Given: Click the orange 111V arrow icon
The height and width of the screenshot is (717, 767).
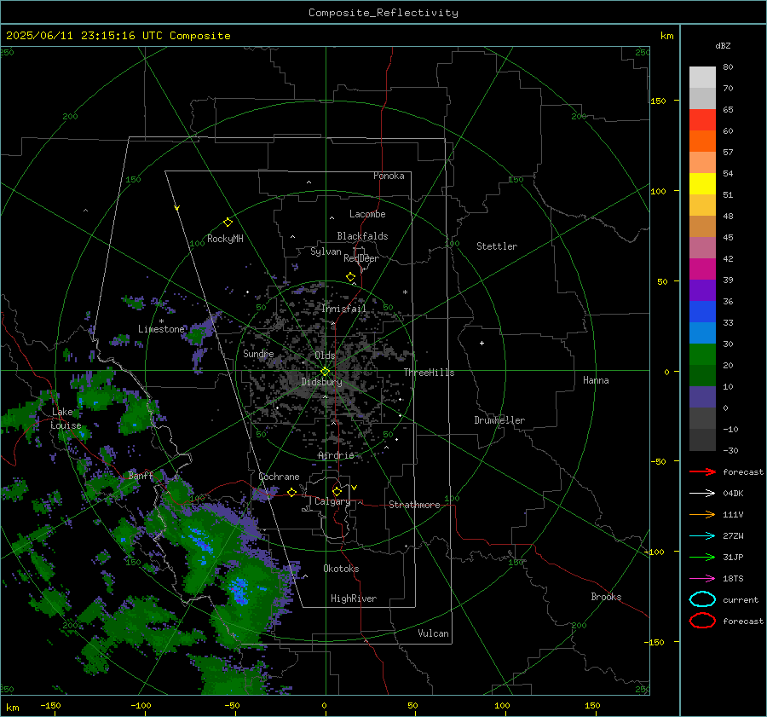Looking at the screenshot, I should pos(702,514).
